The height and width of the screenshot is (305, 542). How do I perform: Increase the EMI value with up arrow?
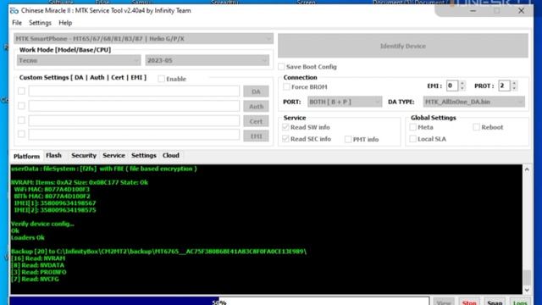coord(462,83)
